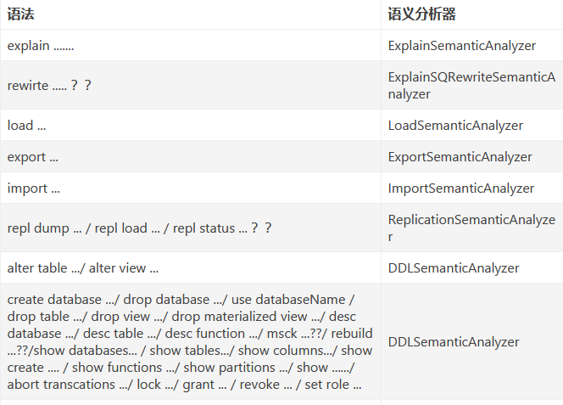Select the 'repl dump ... / repl load' cell
This screenshot has height=405, width=563.
139,228
